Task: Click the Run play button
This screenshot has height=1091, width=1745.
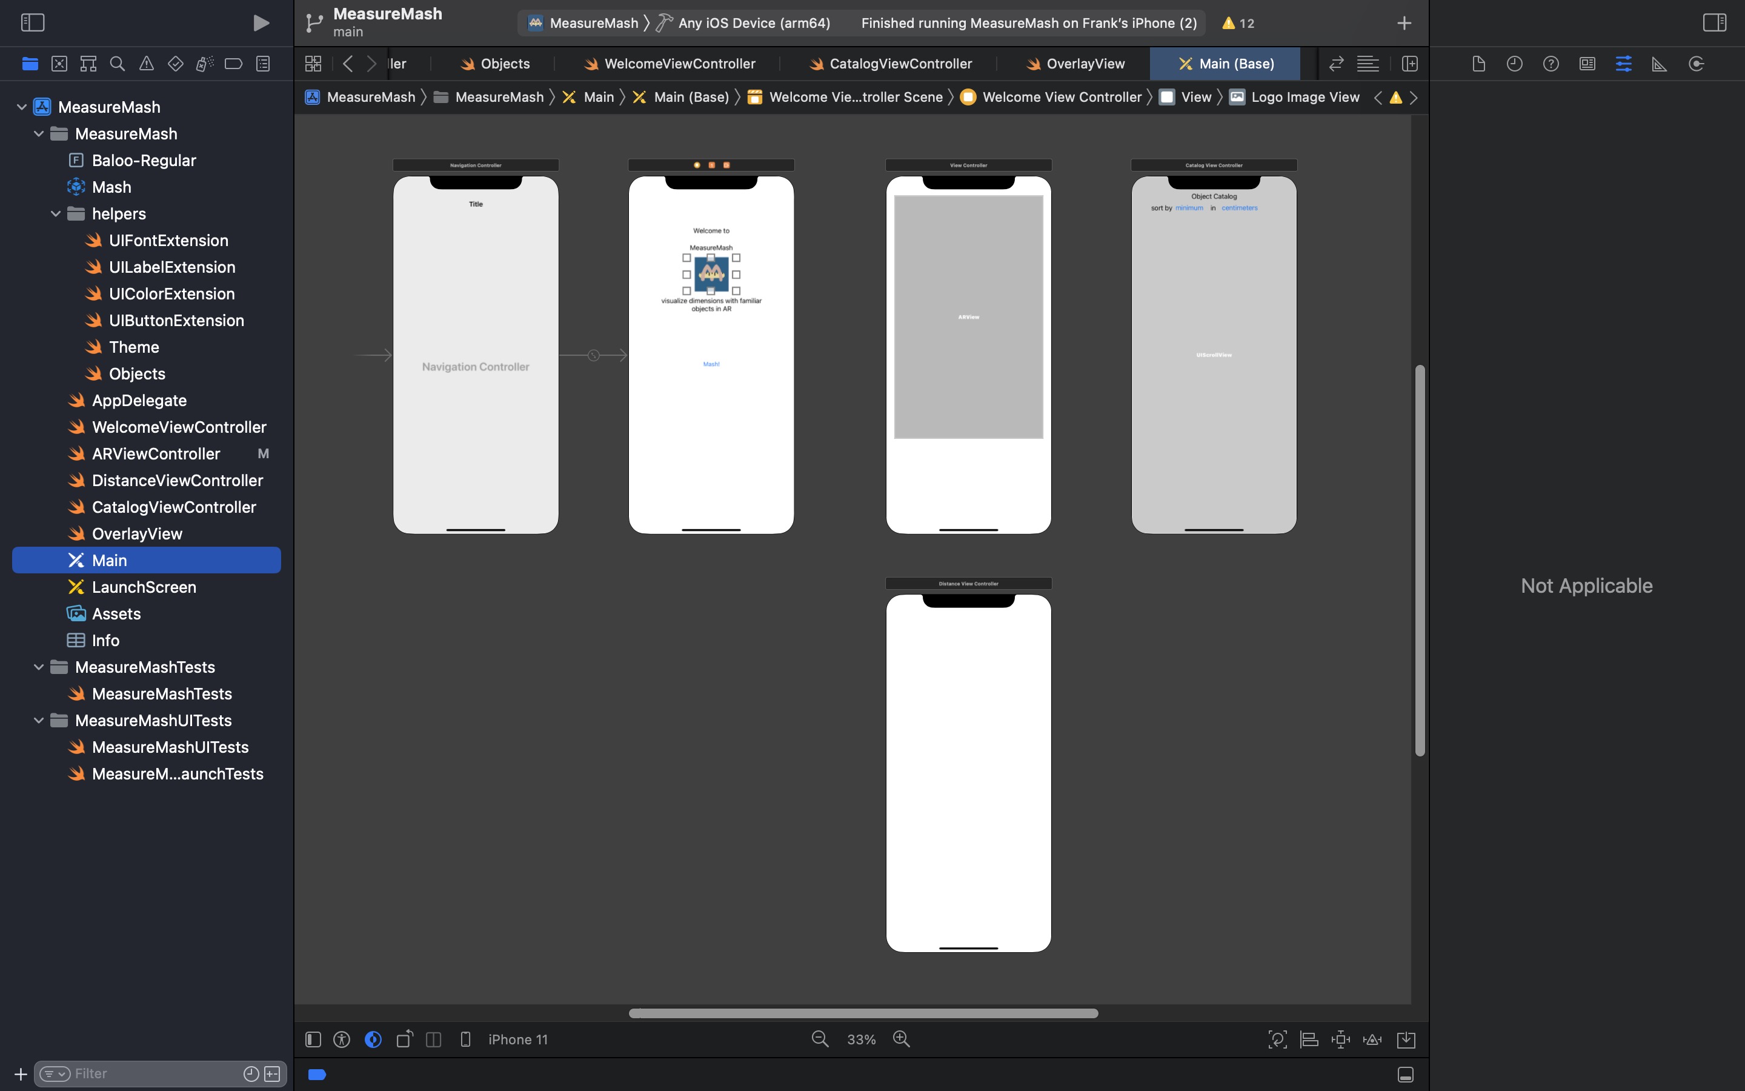Action: click(261, 23)
